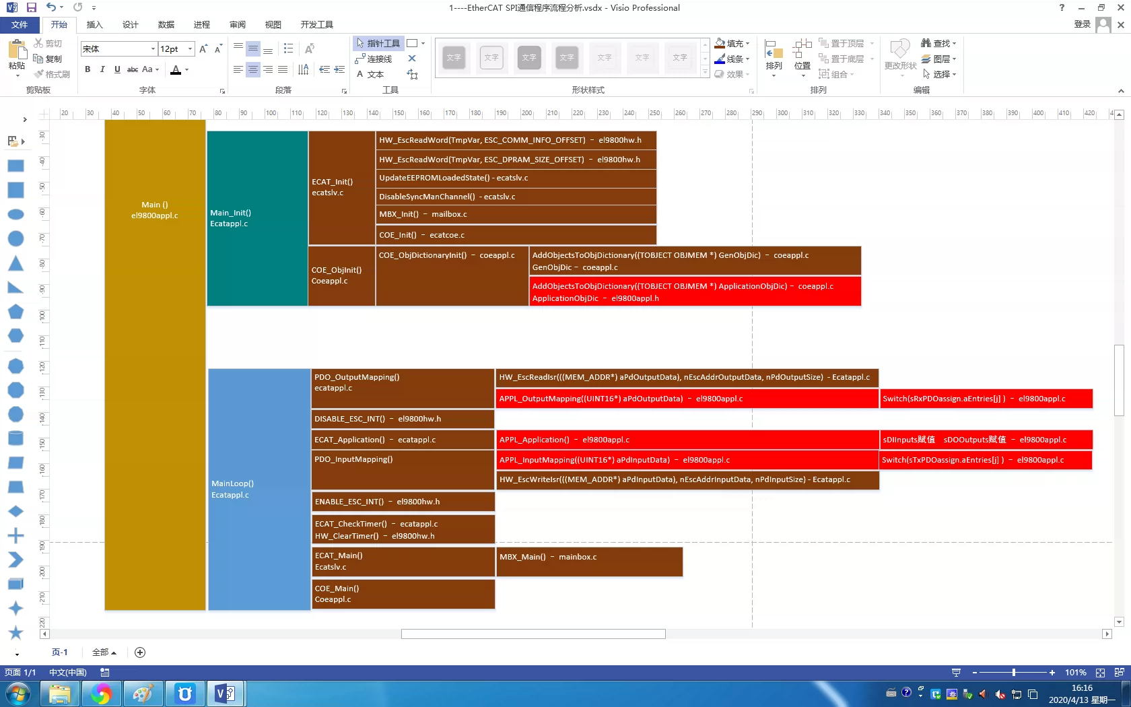1131x707 pixels.
Task: Toggle italic text formatting
Action: coord(102,69)
